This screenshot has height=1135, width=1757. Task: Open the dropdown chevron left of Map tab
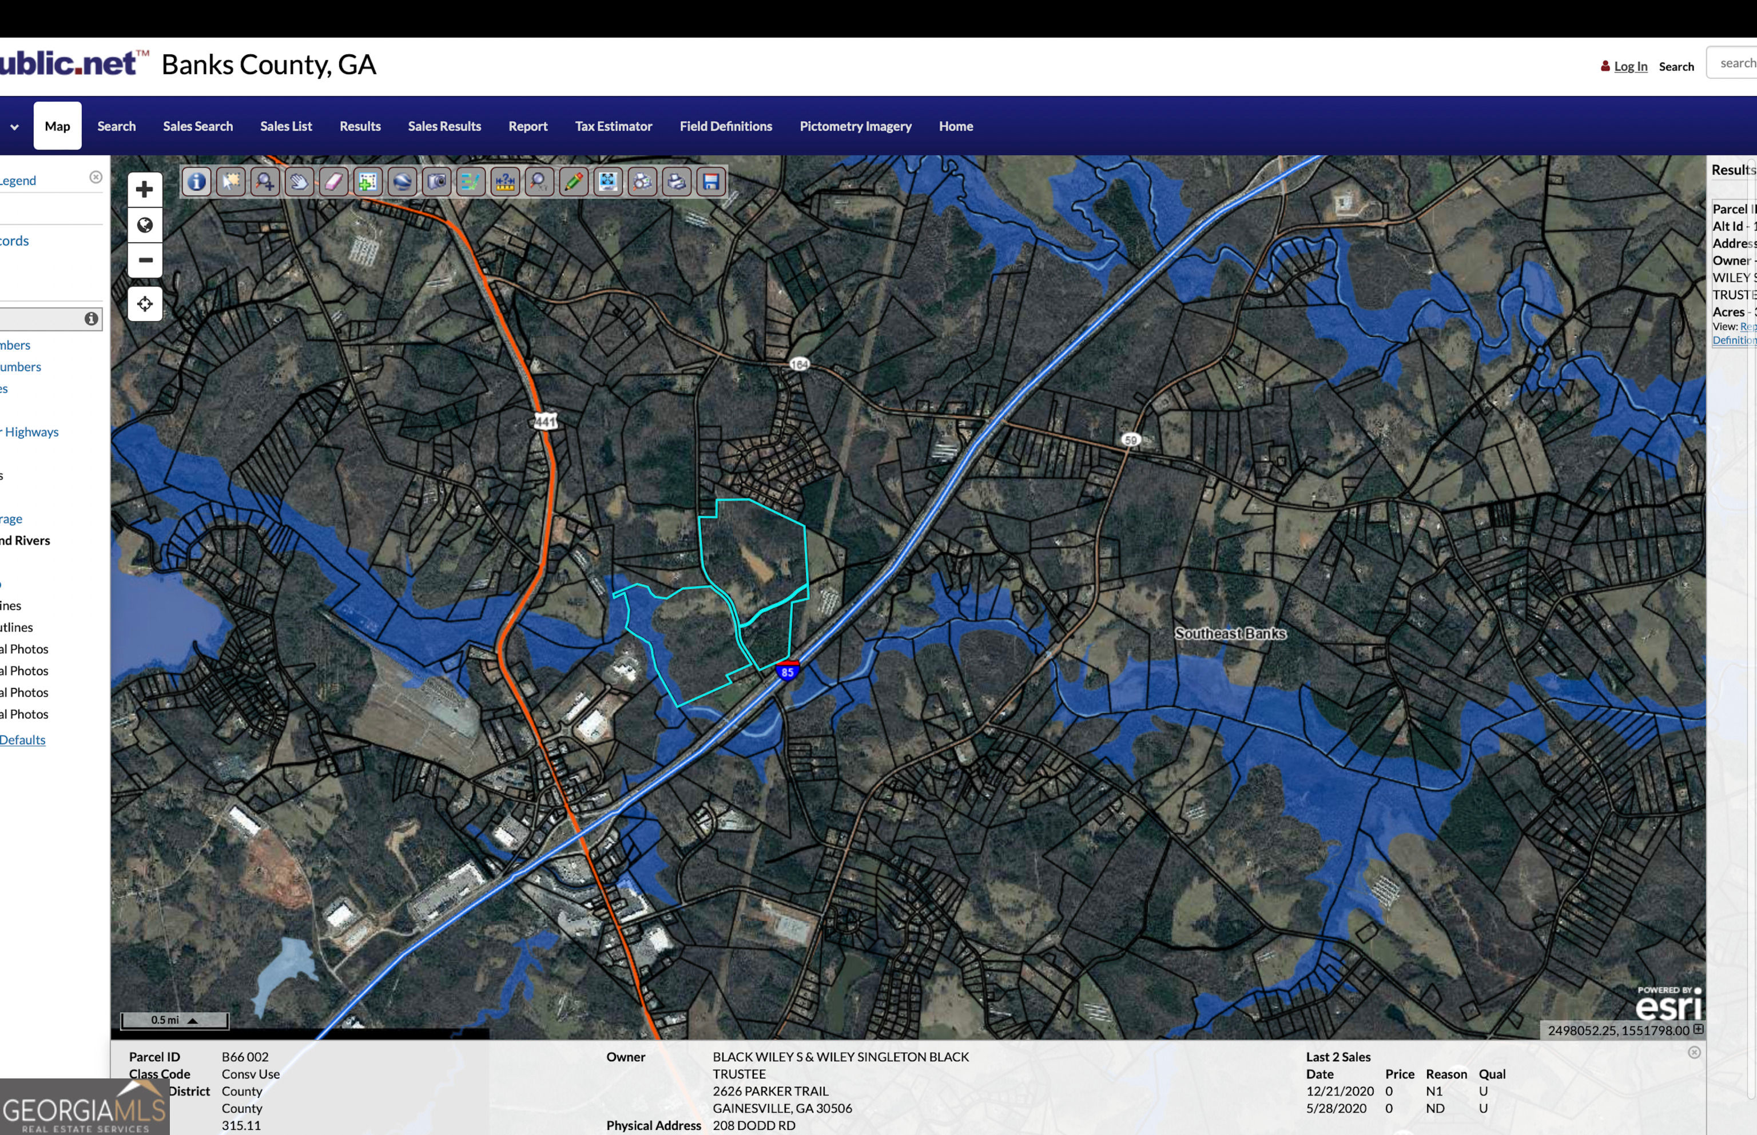tap(14, 127)
